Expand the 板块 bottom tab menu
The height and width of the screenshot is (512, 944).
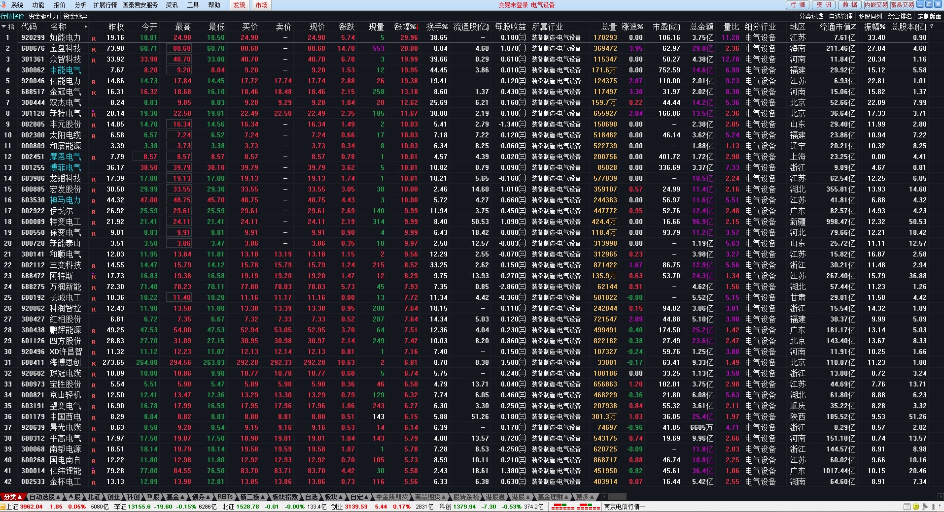pos(341,497)
